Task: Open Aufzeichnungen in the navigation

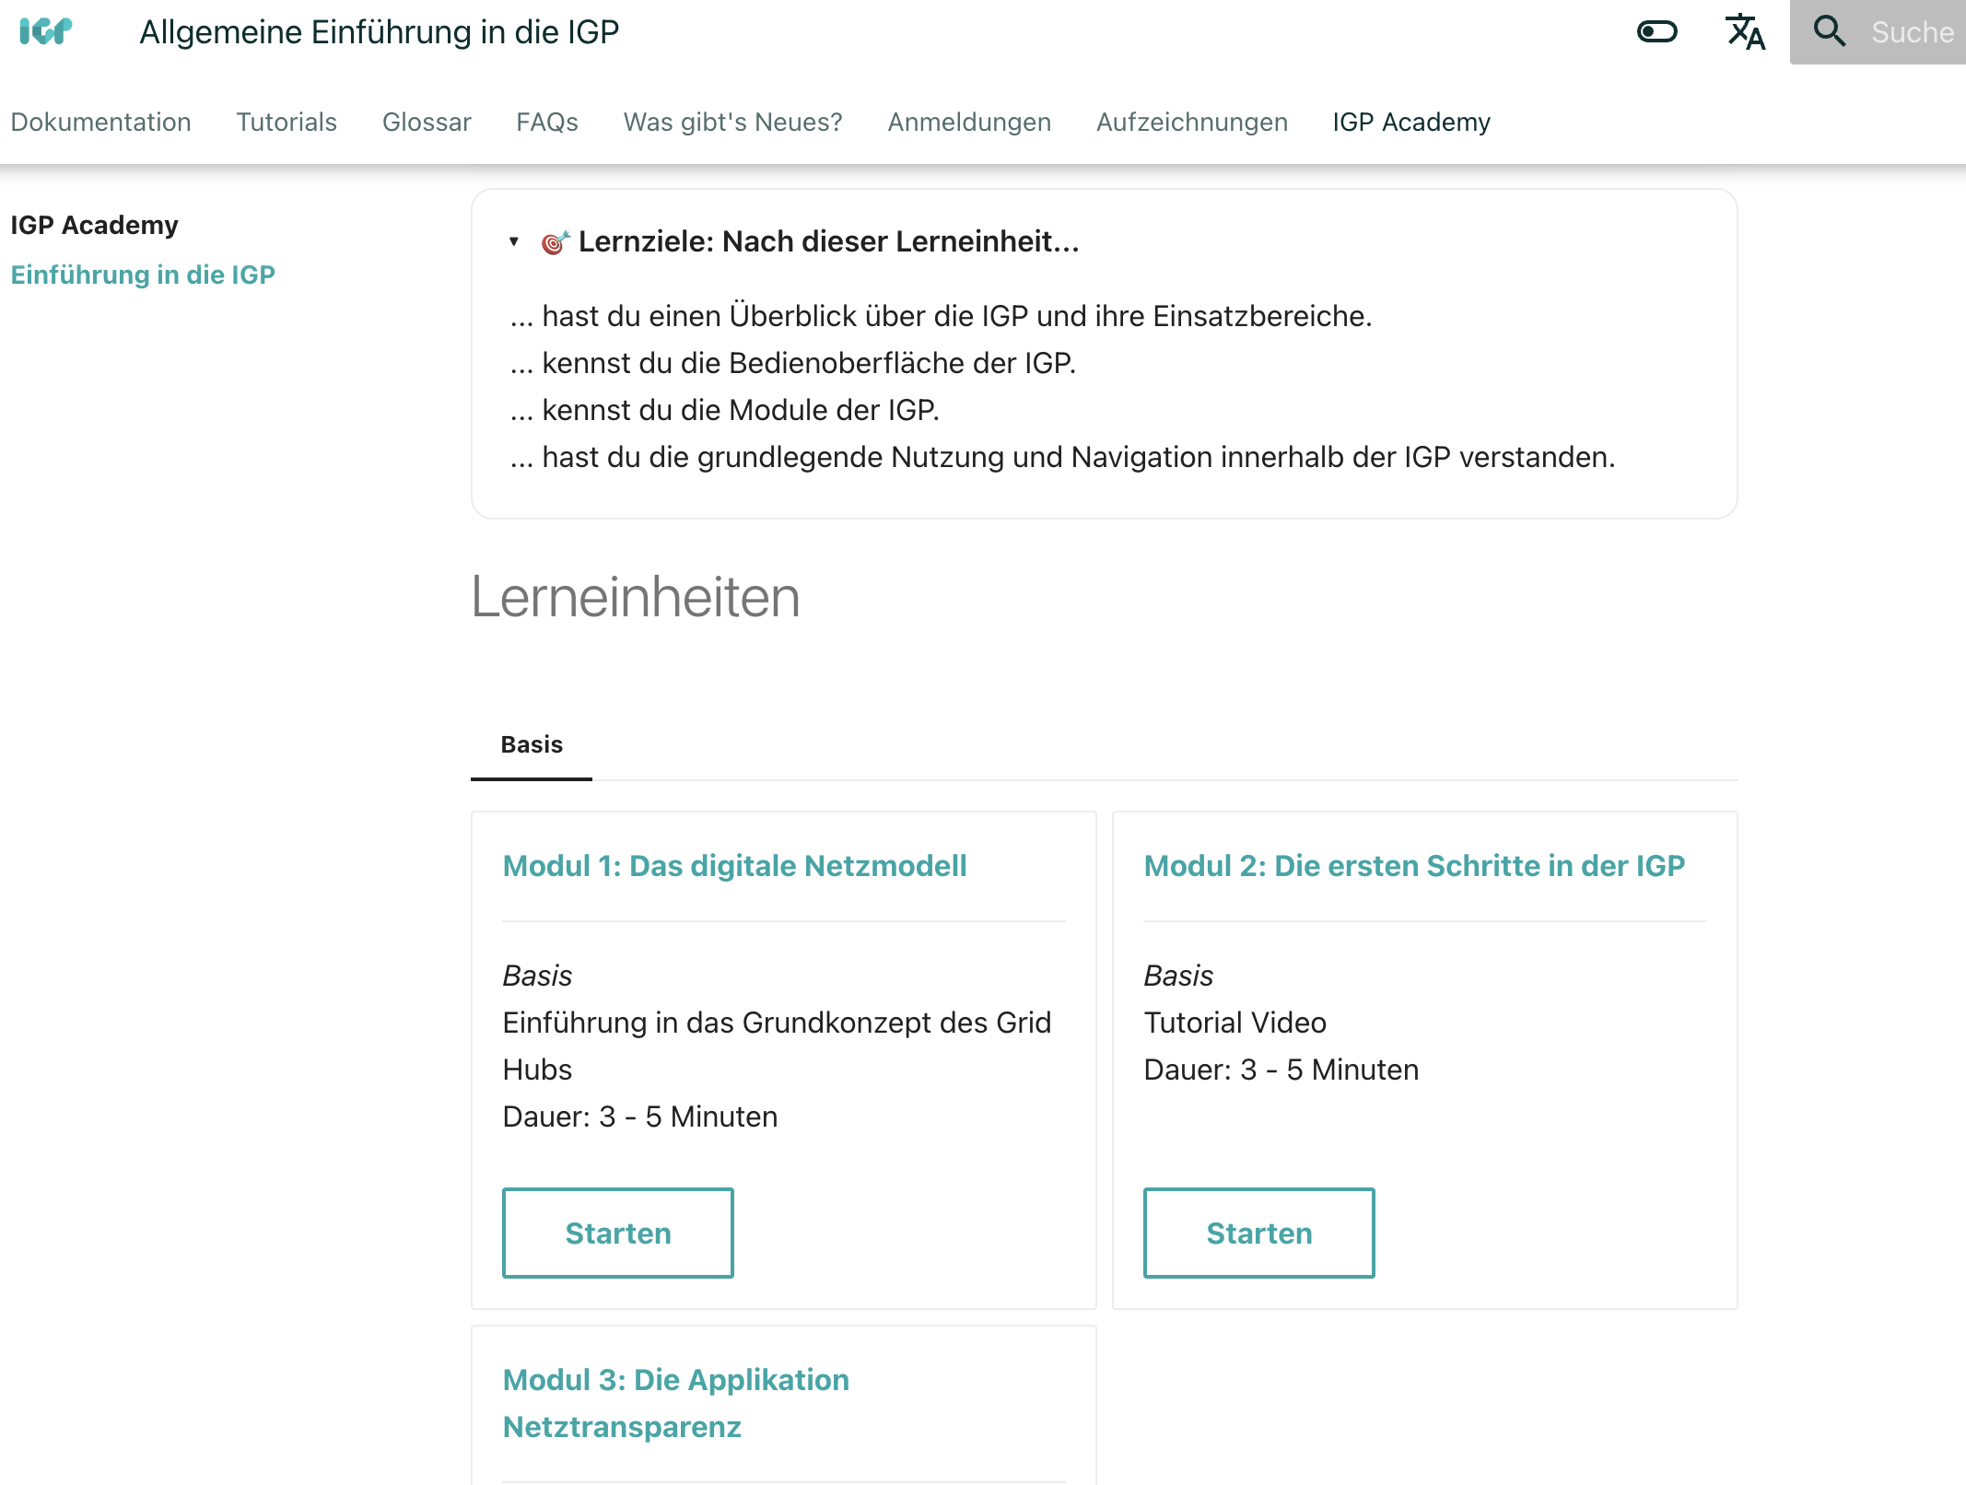Action: [1191, 123]
